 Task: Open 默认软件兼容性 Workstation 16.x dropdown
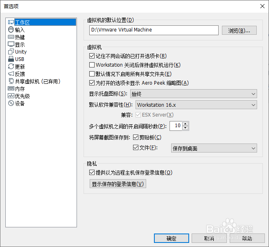196,105
